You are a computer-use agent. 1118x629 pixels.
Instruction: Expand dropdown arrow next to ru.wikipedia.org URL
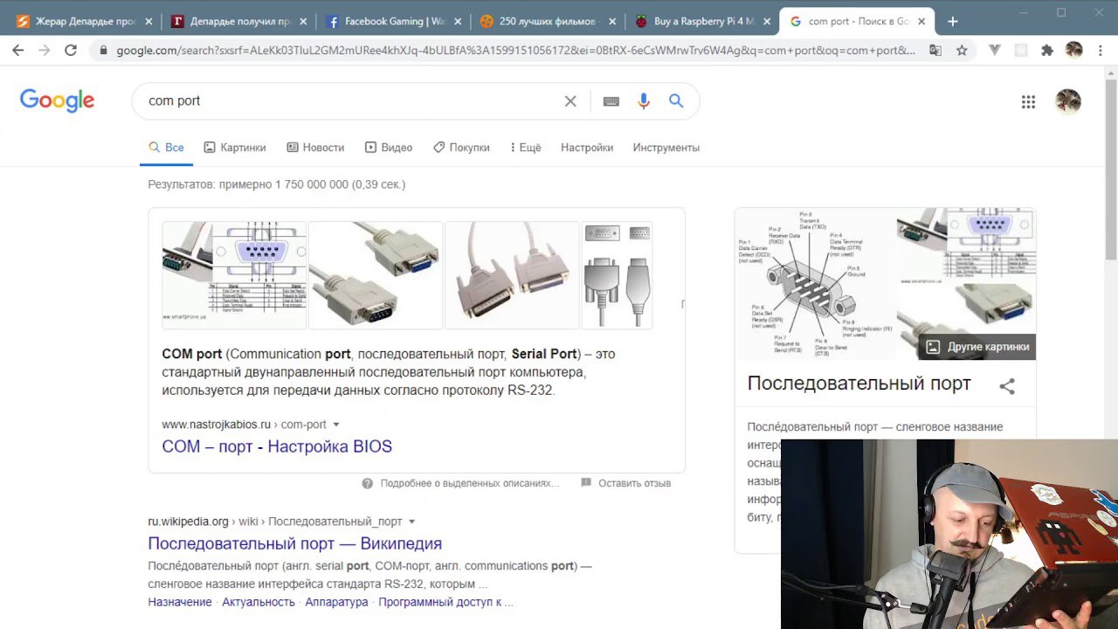[412, 522]
